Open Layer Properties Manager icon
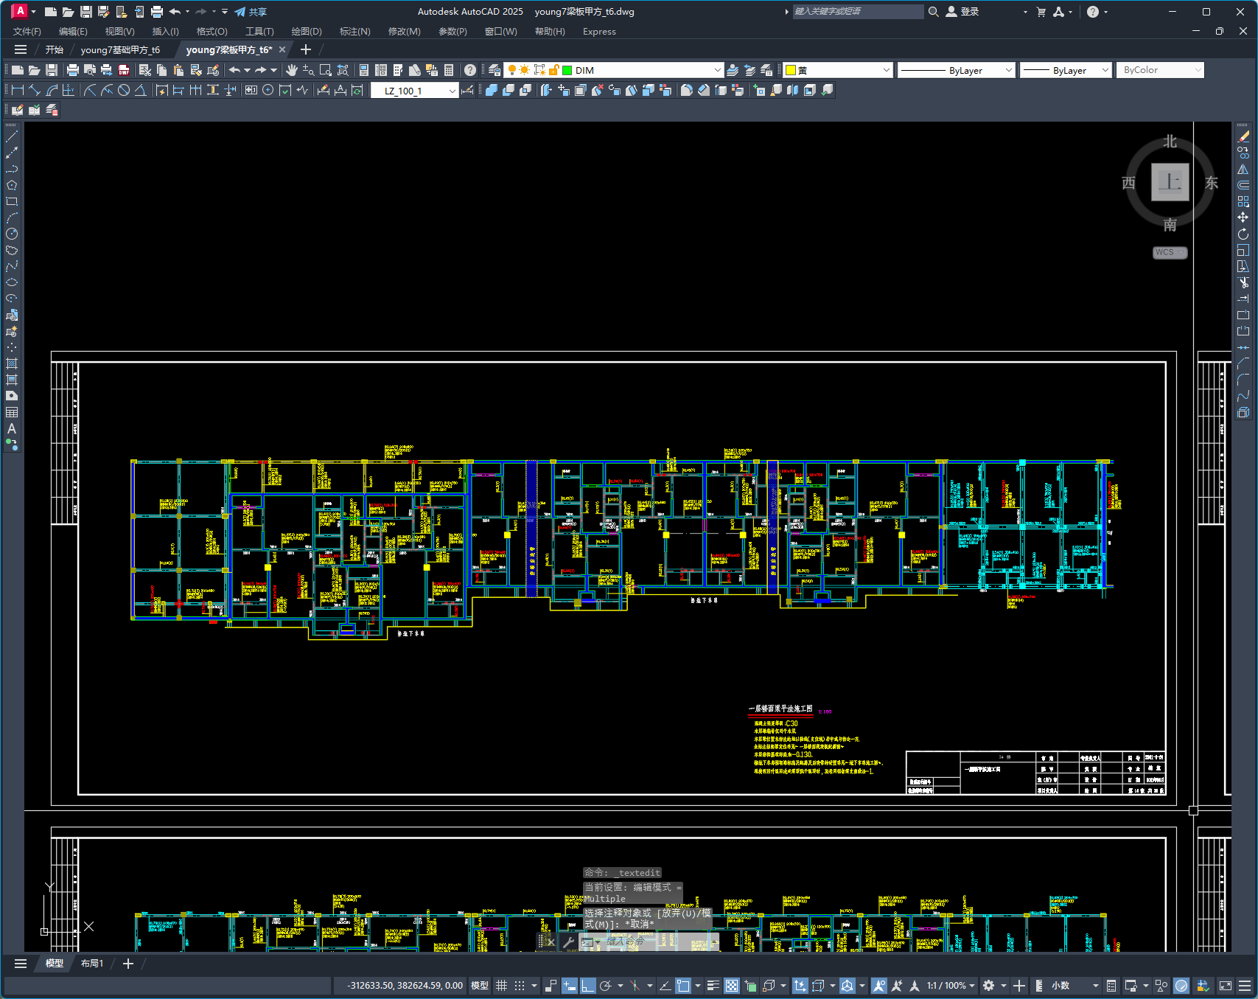The height and width of the screenshot is (999, 1258). click(x=495, y=70)
